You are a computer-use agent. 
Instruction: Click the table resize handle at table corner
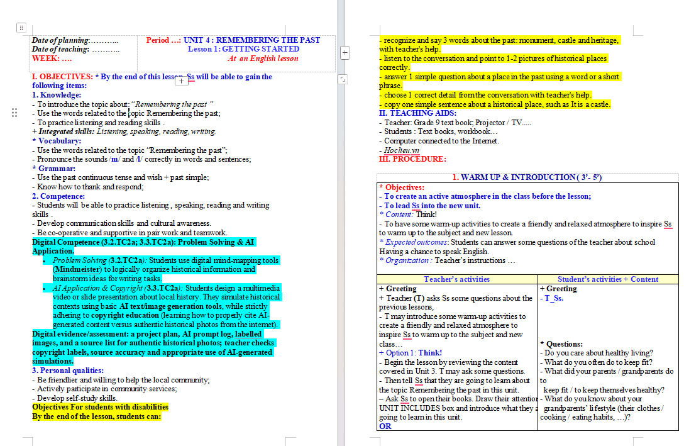[343, 79]
